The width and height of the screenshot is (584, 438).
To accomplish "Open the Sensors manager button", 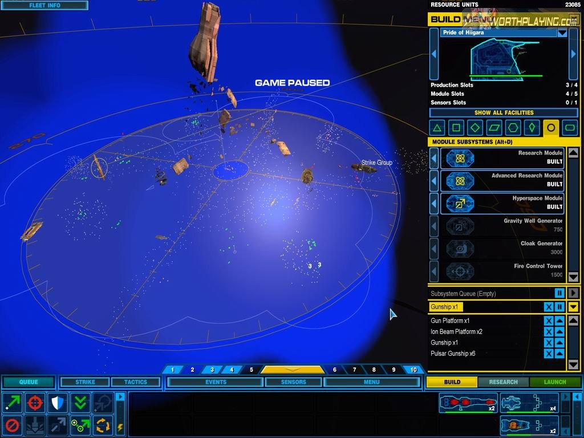I will pyautogui.click(x=294, y=382).
